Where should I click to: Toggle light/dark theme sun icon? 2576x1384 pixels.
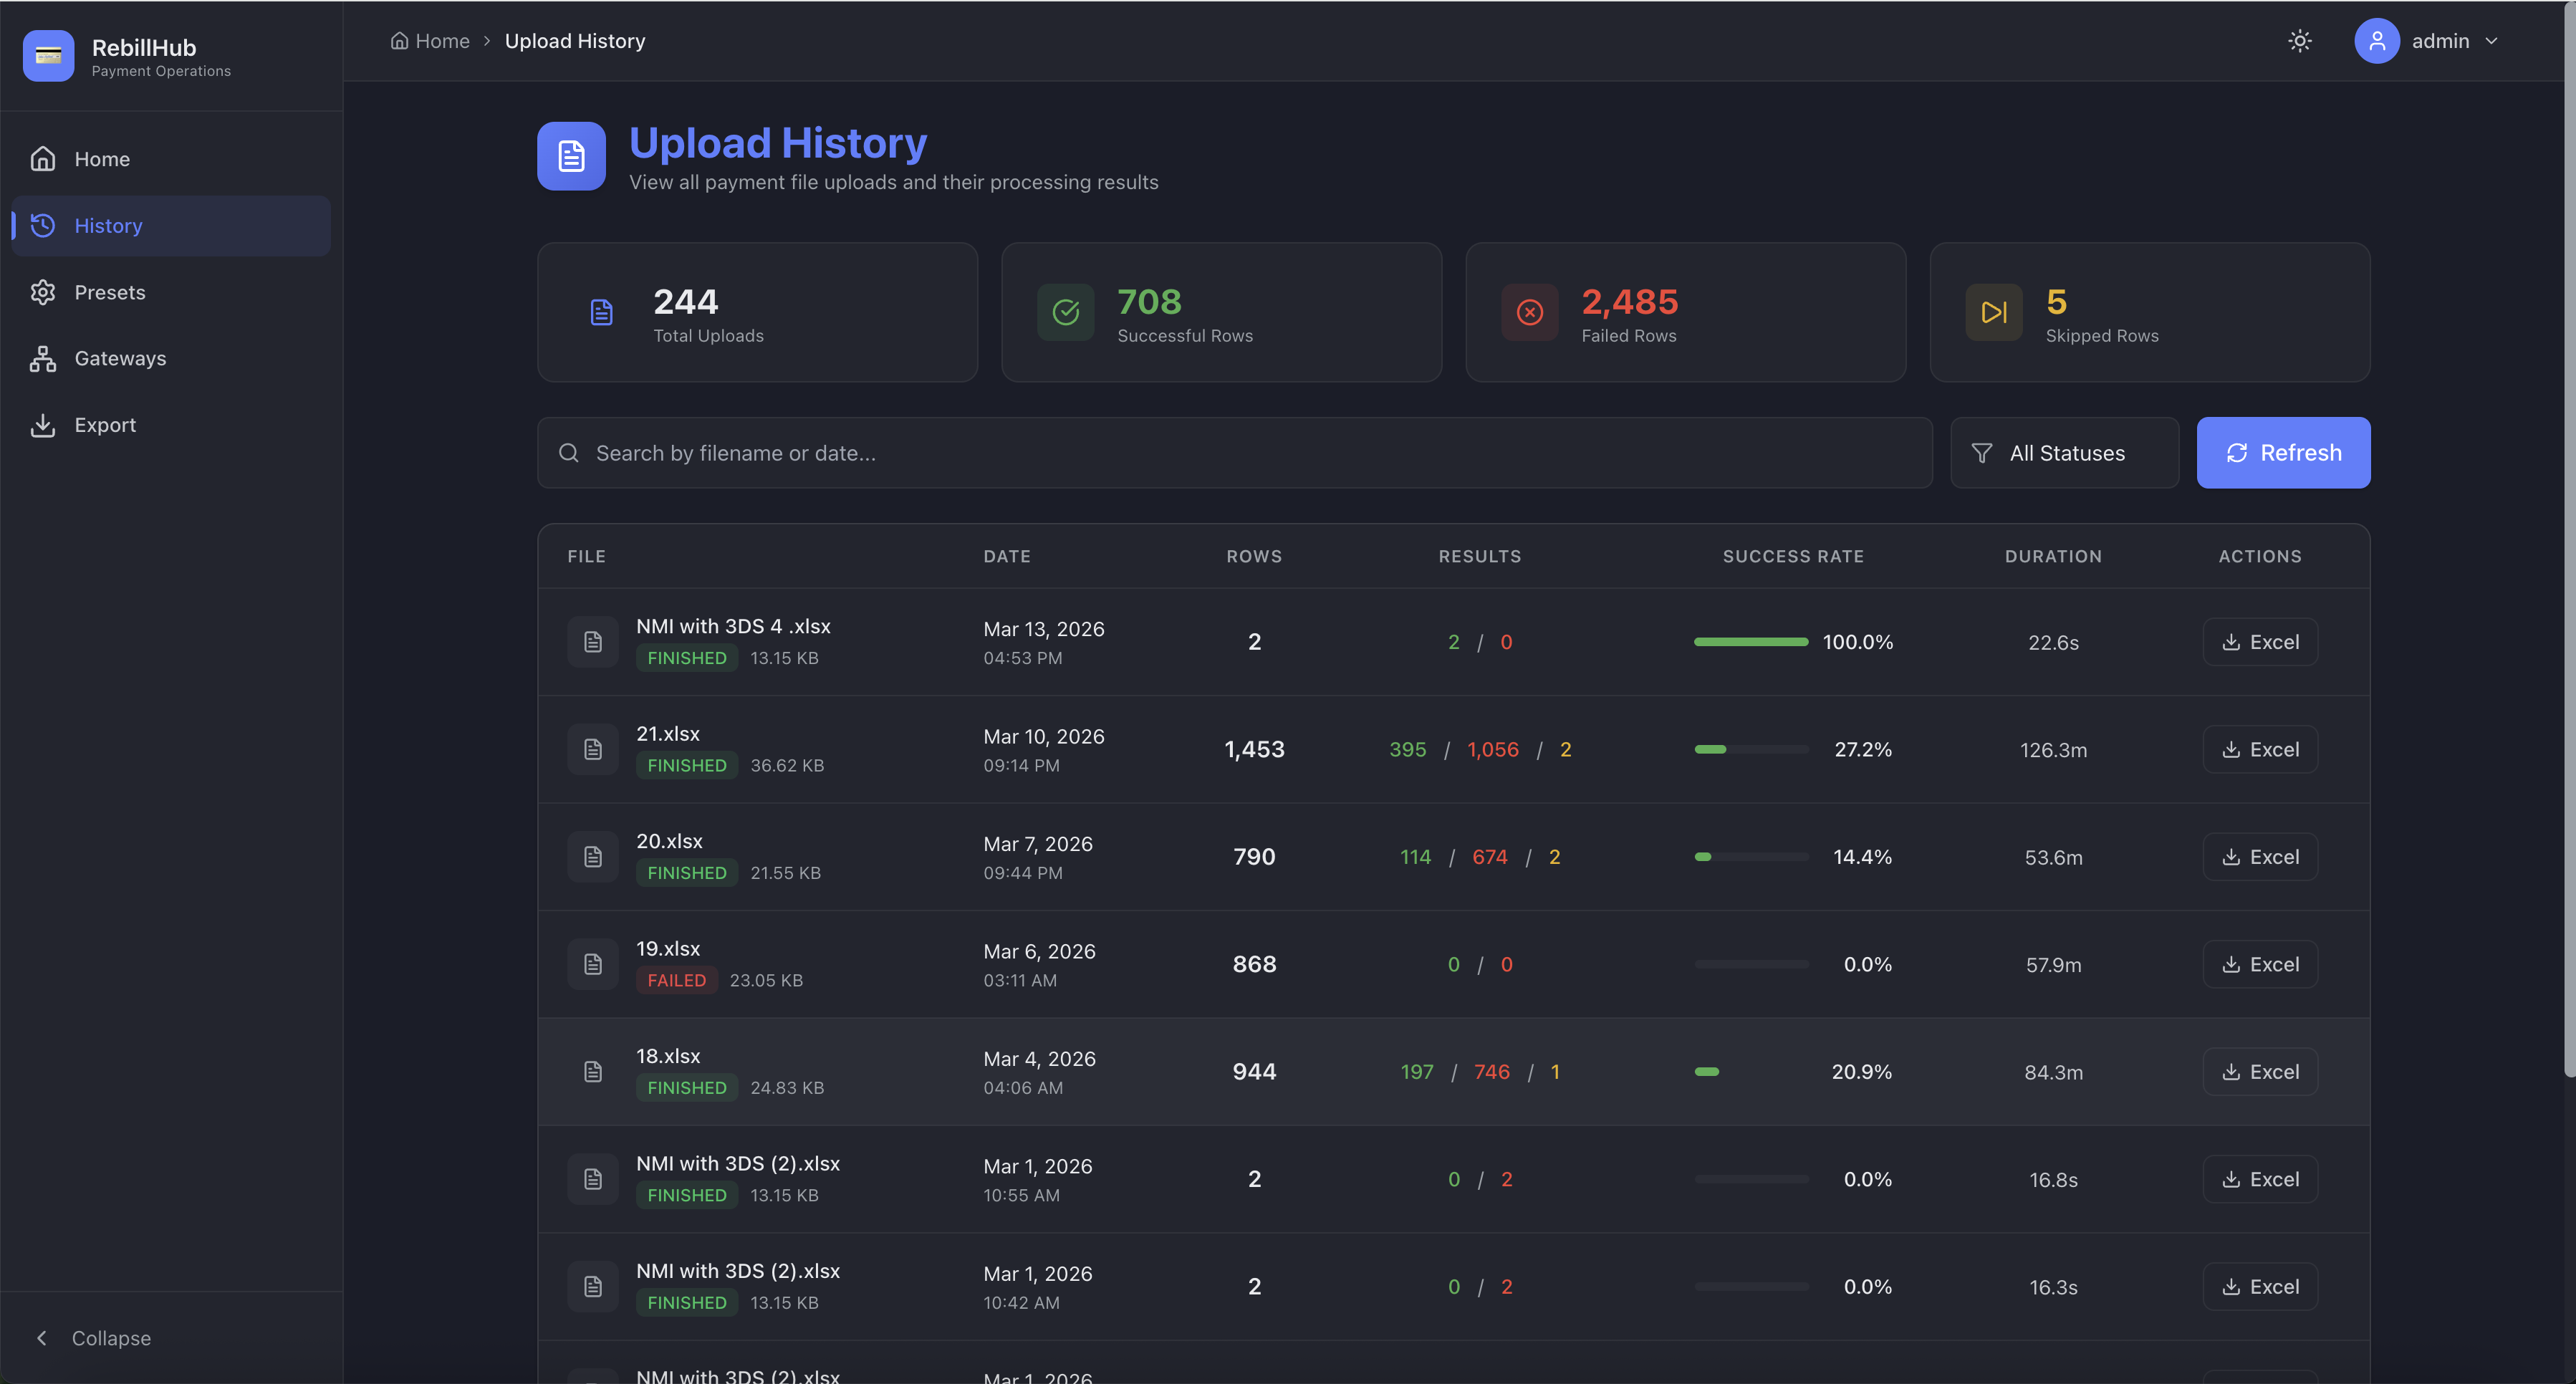pos(2300,41)
